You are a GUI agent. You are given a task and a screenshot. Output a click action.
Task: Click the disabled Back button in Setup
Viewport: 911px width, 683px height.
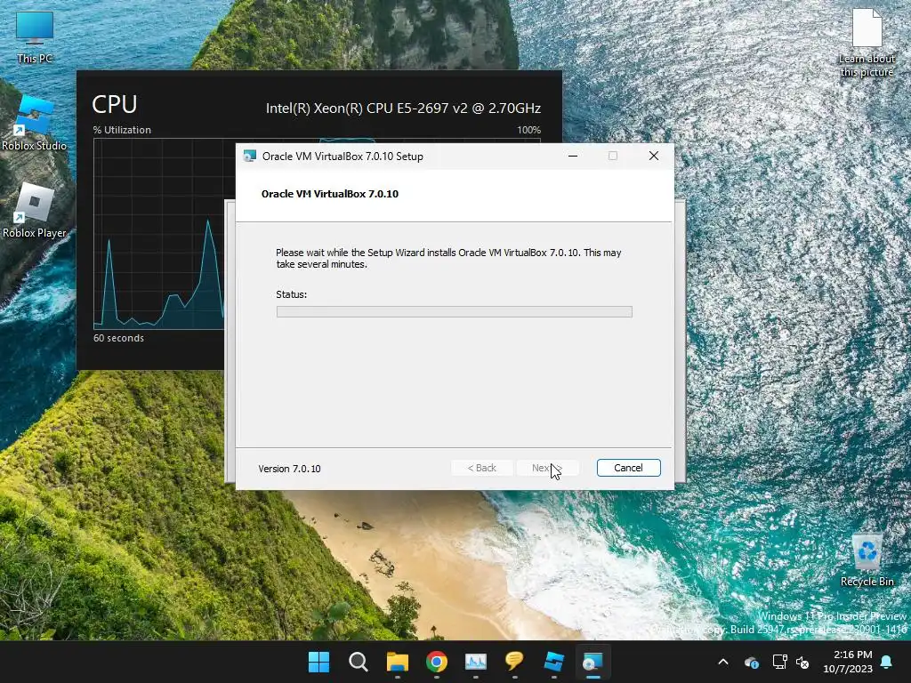[481, 468]
